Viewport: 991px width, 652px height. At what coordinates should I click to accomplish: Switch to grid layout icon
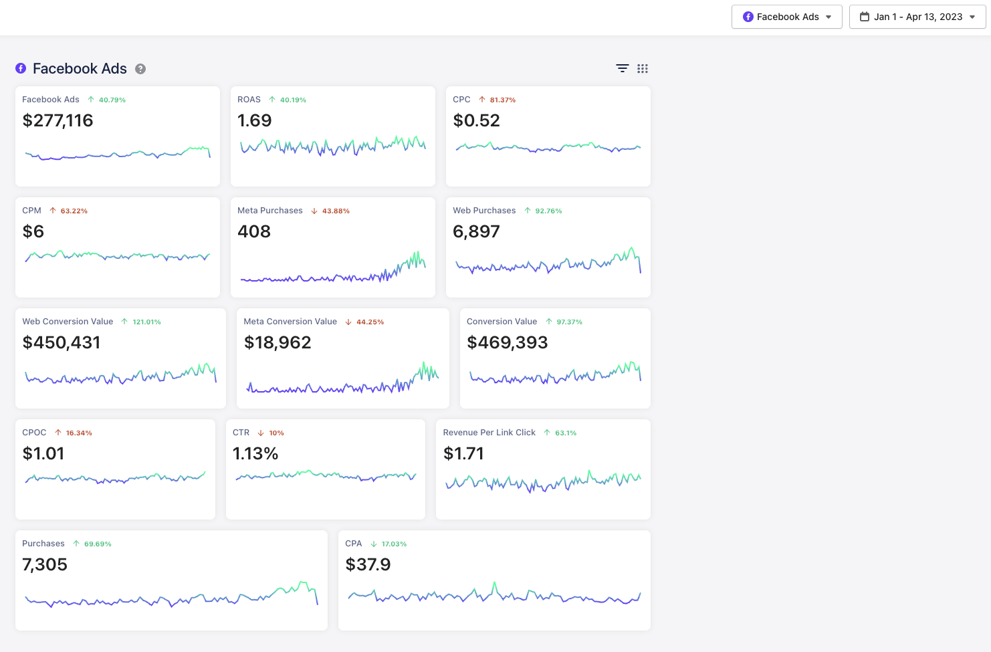[x=643, y=68]
